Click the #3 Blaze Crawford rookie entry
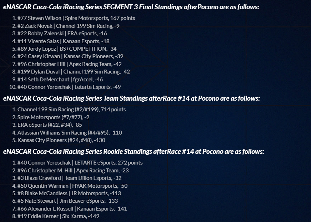This screenshot has height=222, width=311. [69, 178]
